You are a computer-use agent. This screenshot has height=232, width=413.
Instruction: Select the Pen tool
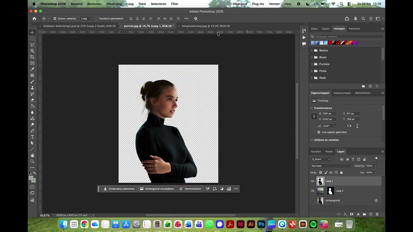(32, 131)
